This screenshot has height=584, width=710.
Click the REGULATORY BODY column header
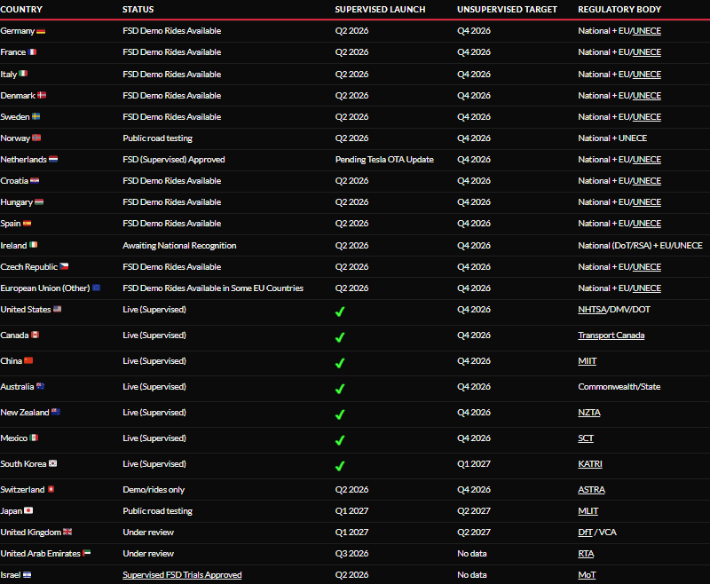[x=619, y=9]
